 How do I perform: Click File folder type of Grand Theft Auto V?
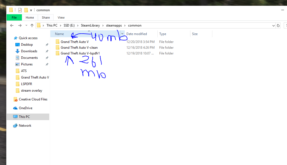[166, 42]
